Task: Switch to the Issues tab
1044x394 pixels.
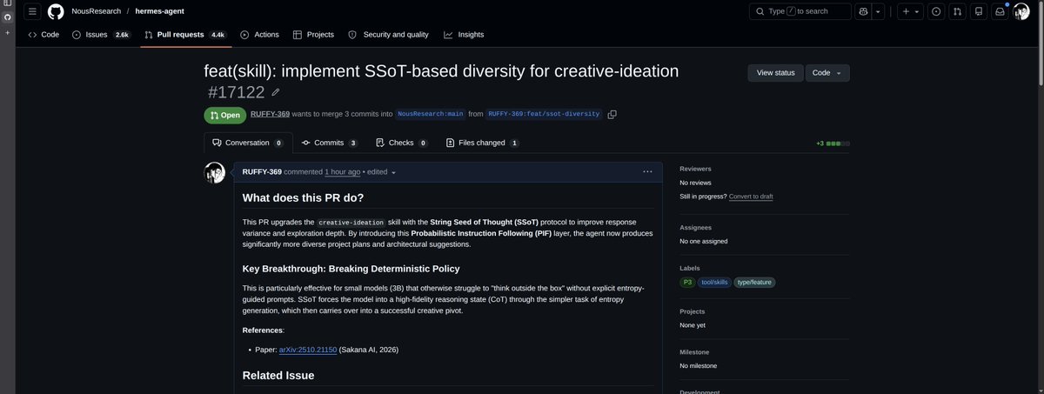Action: (x=101, y=35)
